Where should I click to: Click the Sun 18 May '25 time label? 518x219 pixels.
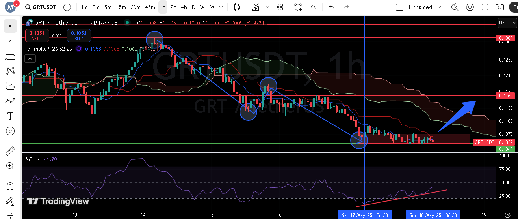click(x=433, y=215)
